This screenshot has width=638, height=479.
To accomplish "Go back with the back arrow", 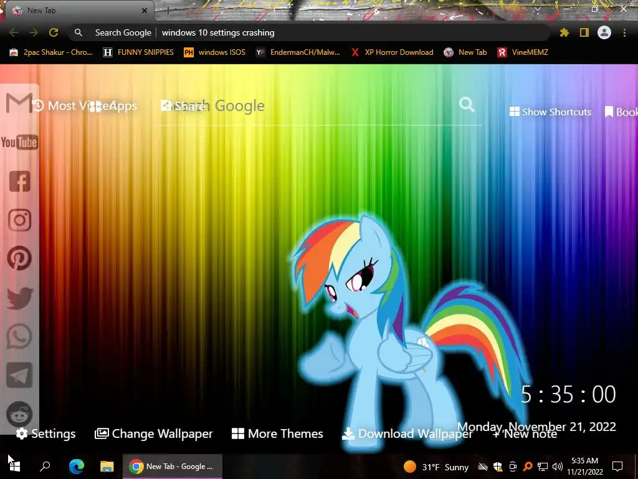I will point(14,32).
